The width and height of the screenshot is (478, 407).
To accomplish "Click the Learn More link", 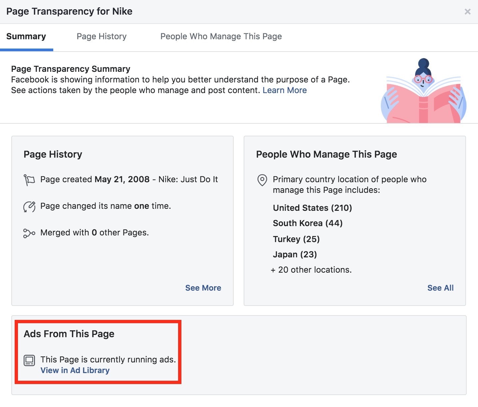I will [x=285, y=90].
